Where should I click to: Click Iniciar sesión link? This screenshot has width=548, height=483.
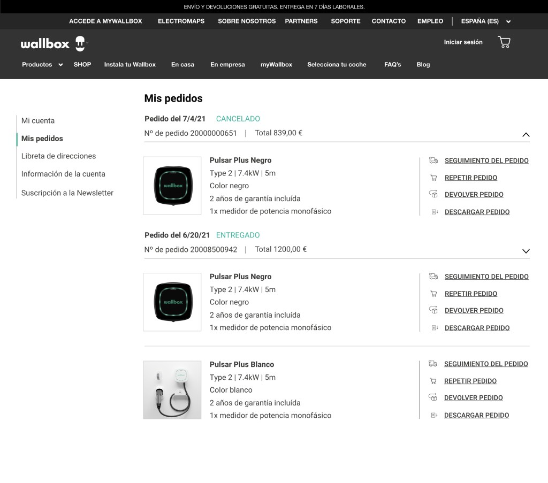[x=463, y=42]
